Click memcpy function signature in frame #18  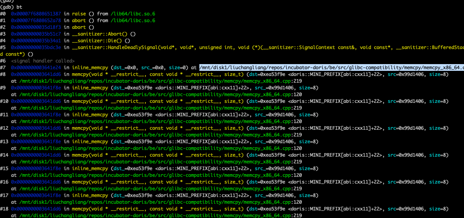(x=158, y=209)
